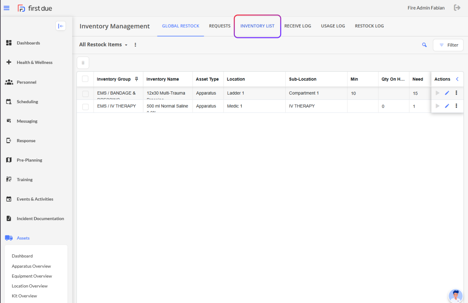The image size is (468, 303).
Task: Click the pin icon on Inventory Group column
Action: (136, 79)
